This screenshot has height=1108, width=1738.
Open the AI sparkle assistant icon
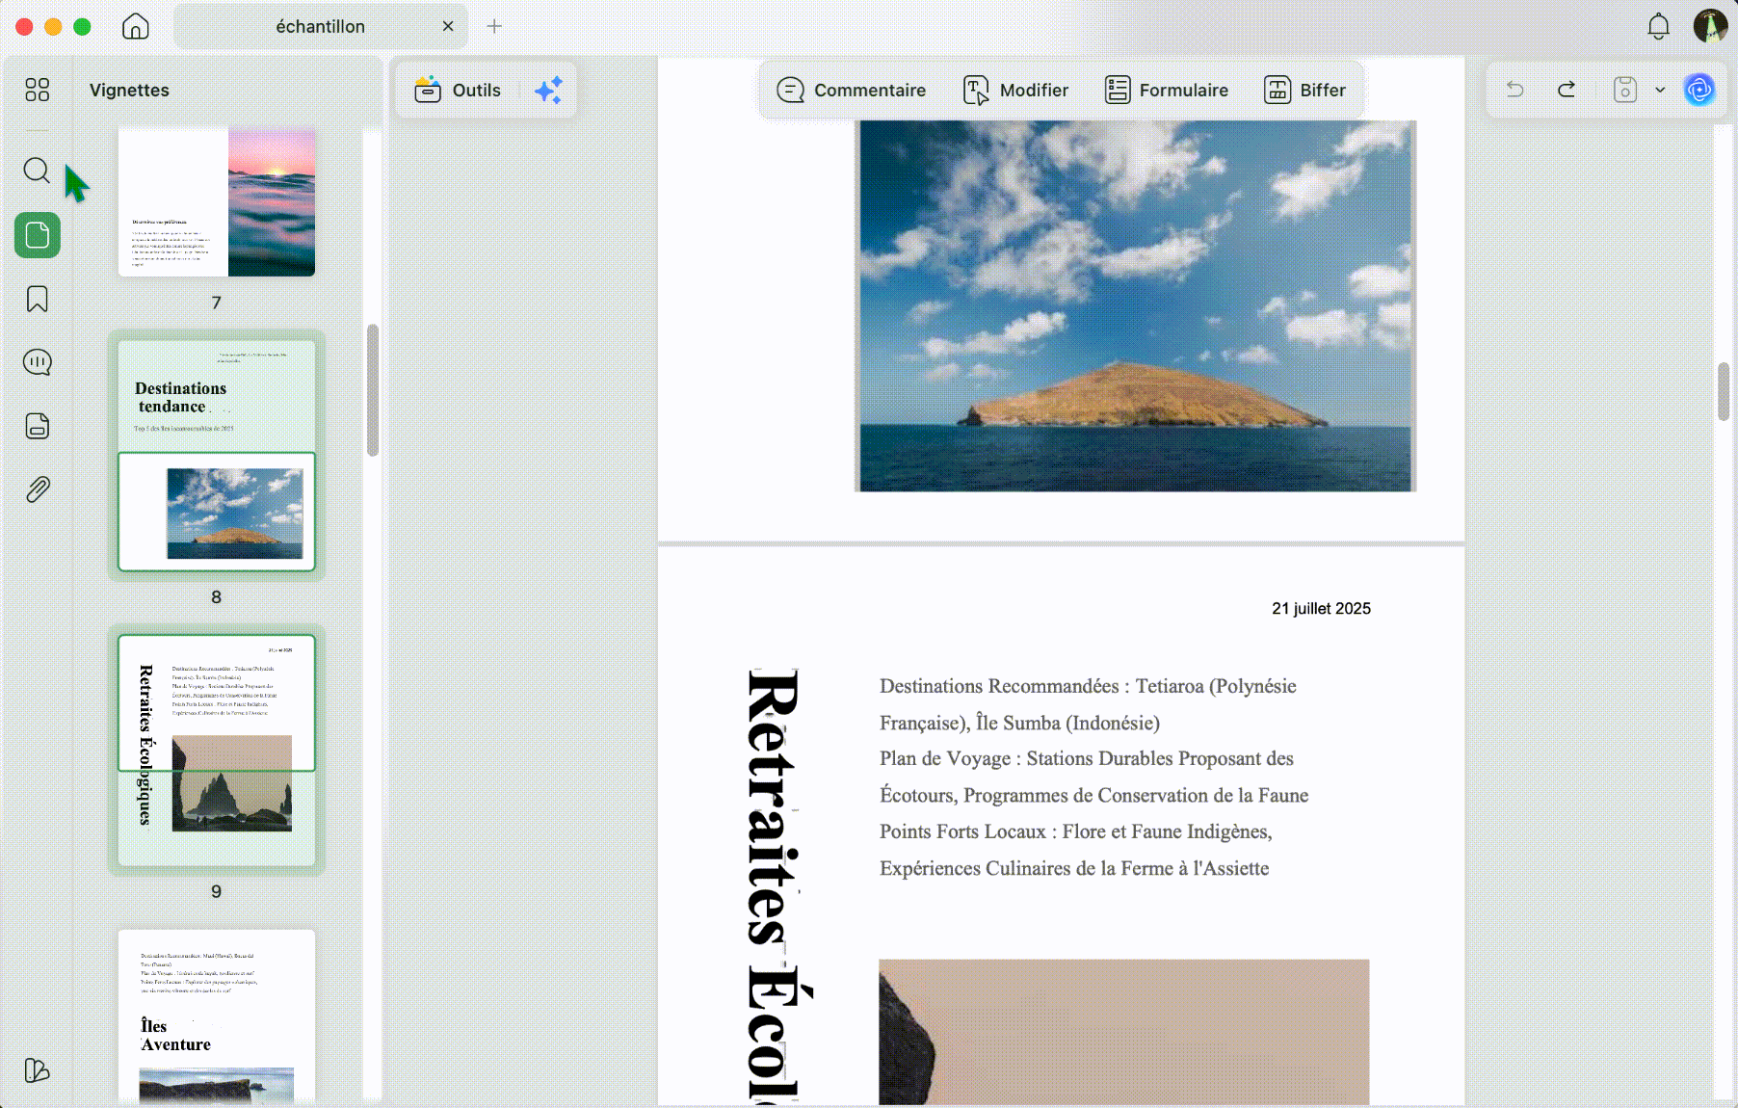(x=548, y=90)
